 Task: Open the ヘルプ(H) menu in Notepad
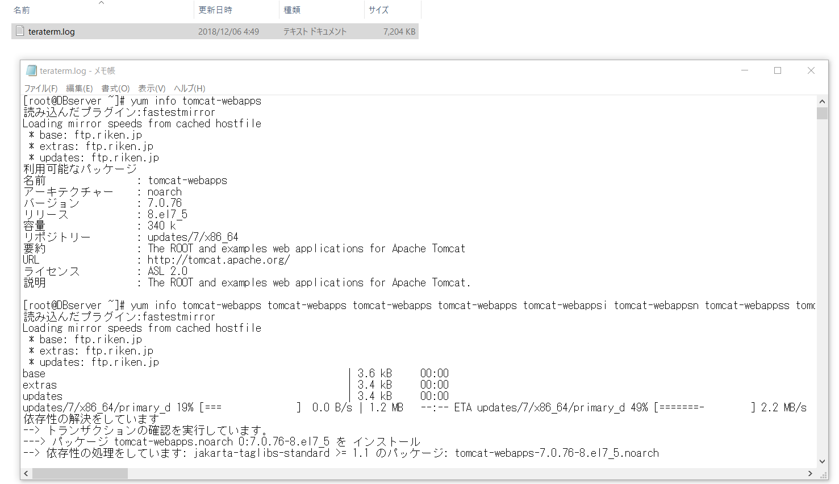click(190, 88)
